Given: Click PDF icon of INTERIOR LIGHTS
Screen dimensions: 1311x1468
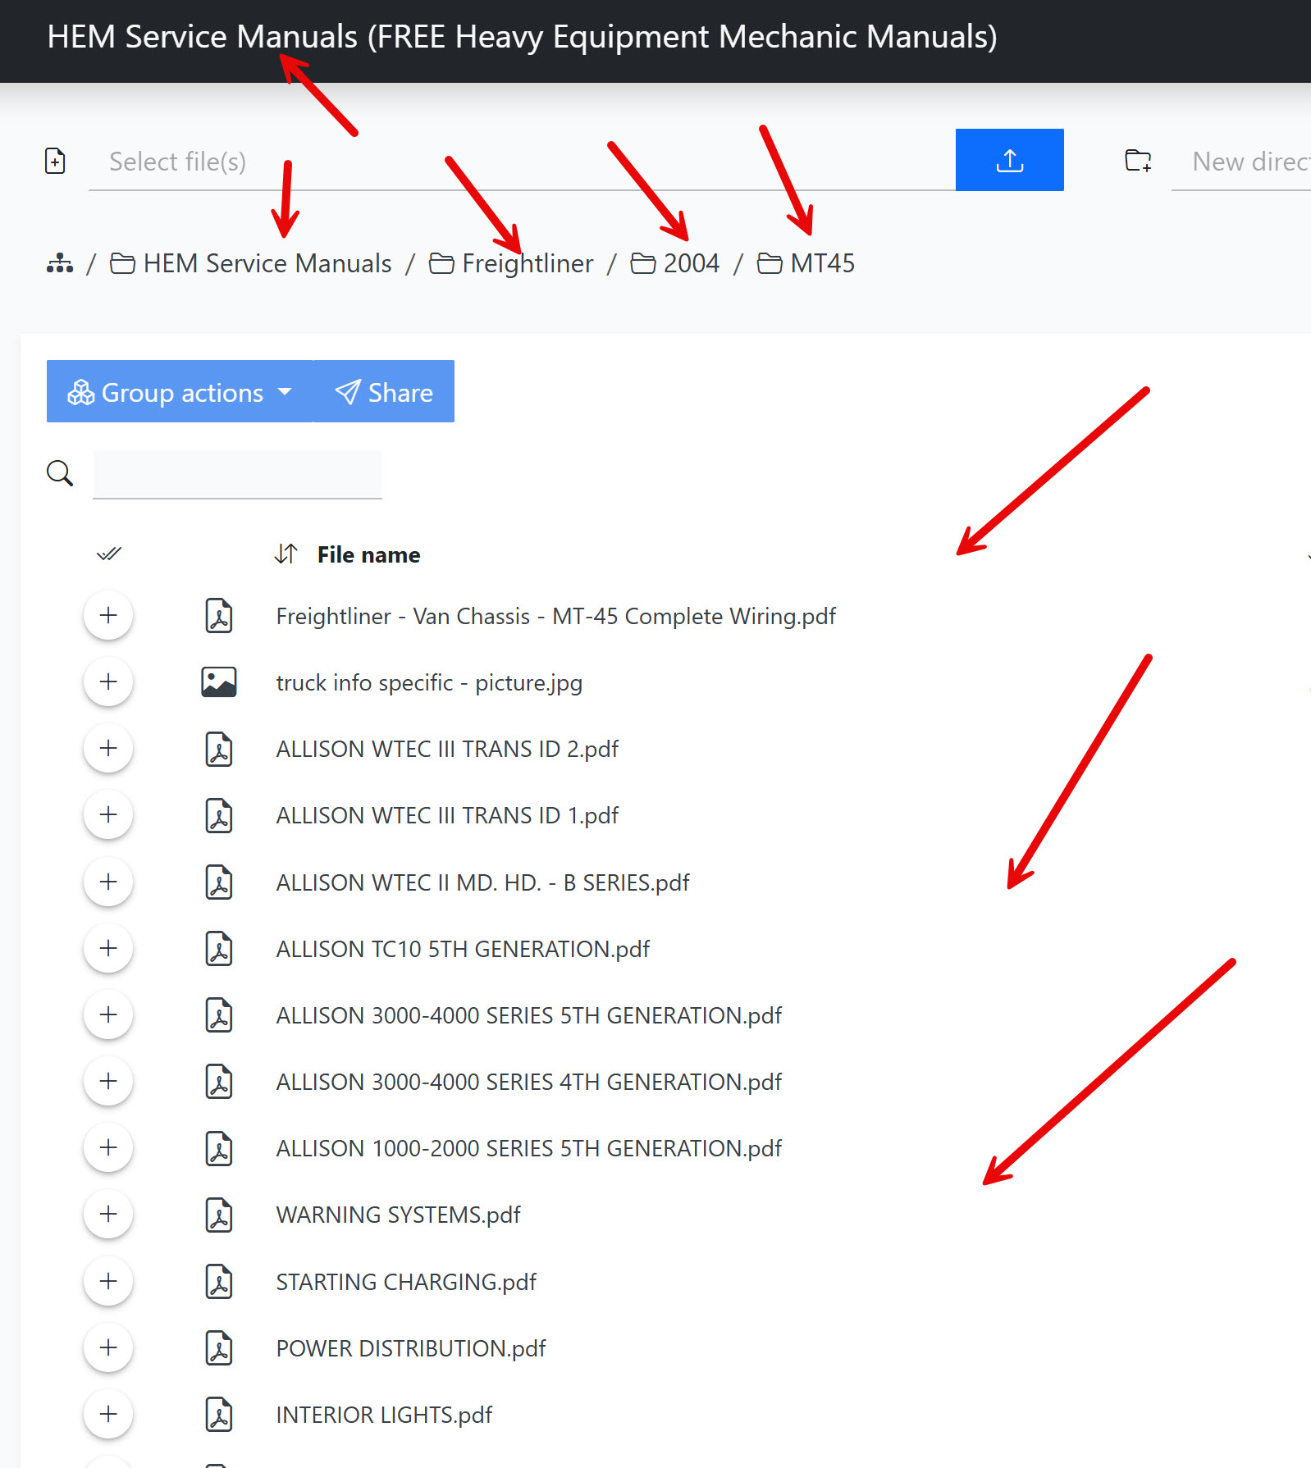Looking at the screenshot, I should (219, 1415).
